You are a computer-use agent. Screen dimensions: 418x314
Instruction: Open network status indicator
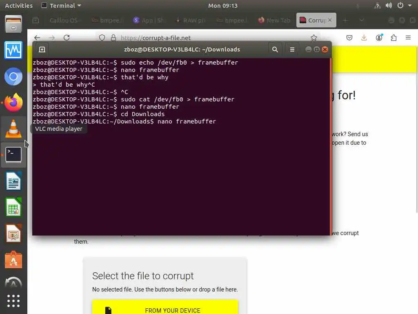pyautogui.click(x=377, y=5)
